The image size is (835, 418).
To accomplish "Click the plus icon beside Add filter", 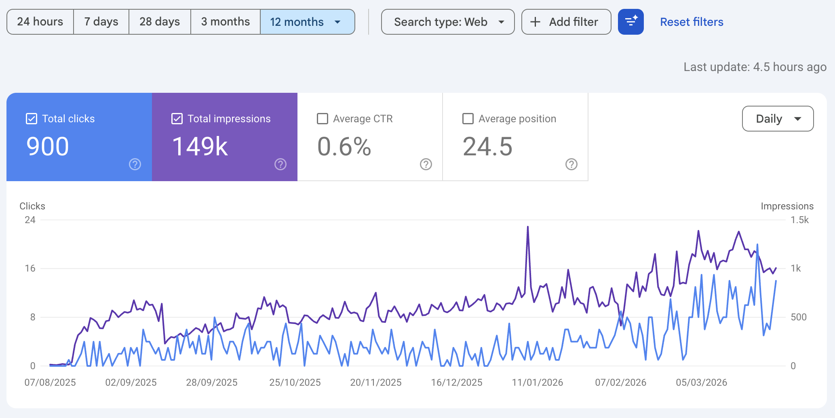I will pos(536,22).
